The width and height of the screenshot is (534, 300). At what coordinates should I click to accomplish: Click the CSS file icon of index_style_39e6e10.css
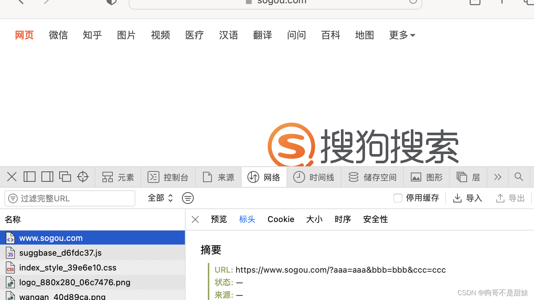[x=10, y=268]
